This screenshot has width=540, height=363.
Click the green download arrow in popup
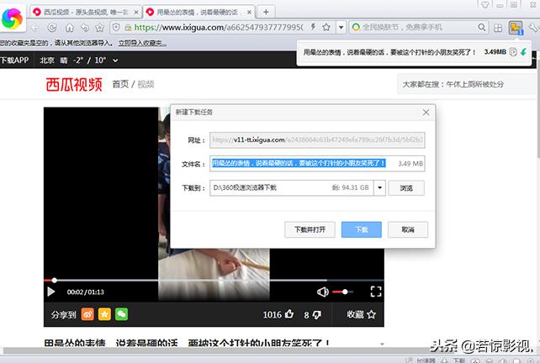523,52
